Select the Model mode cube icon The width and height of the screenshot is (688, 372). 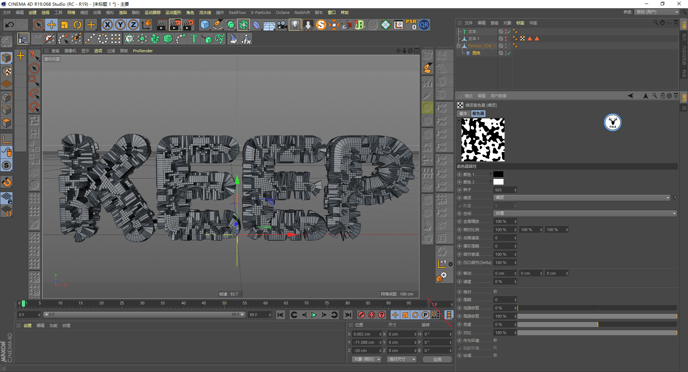tap(6, 58)
